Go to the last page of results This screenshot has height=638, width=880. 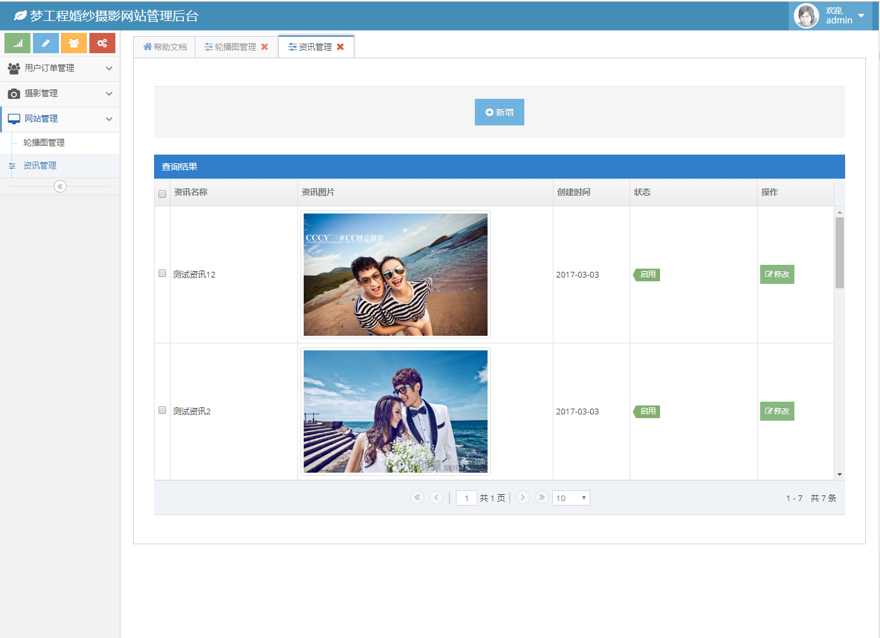click(x=541, y=497)
